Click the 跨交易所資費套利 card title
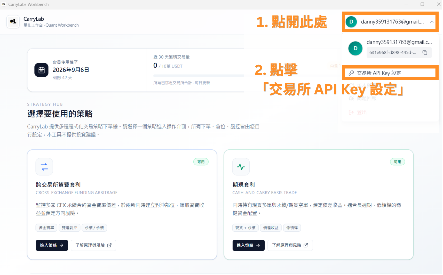The width and height of the screenshot is (443, 275). click(x=58, y=185)
